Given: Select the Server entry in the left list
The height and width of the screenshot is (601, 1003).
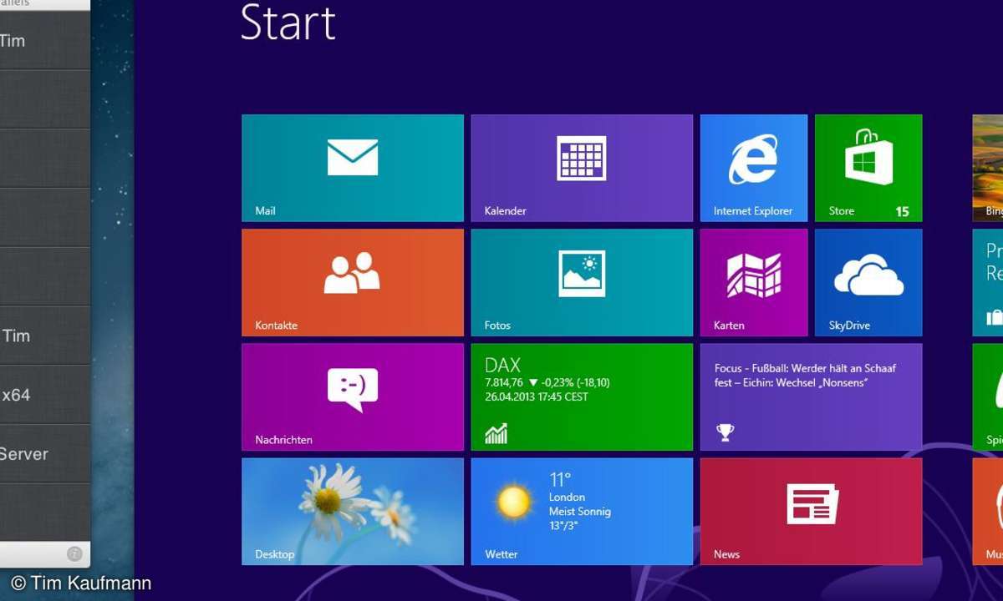Looking at the screenshot, I should pos(45,453).
